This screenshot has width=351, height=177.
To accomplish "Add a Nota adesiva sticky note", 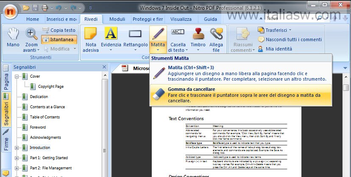I will click(91, 40).
